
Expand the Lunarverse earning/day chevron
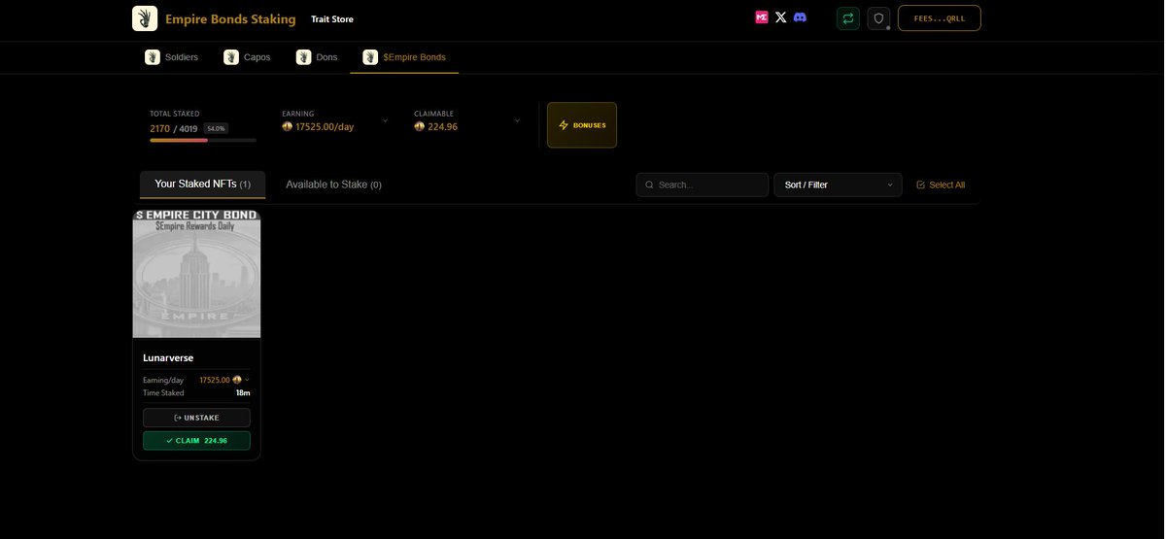[x=247, y=380]
